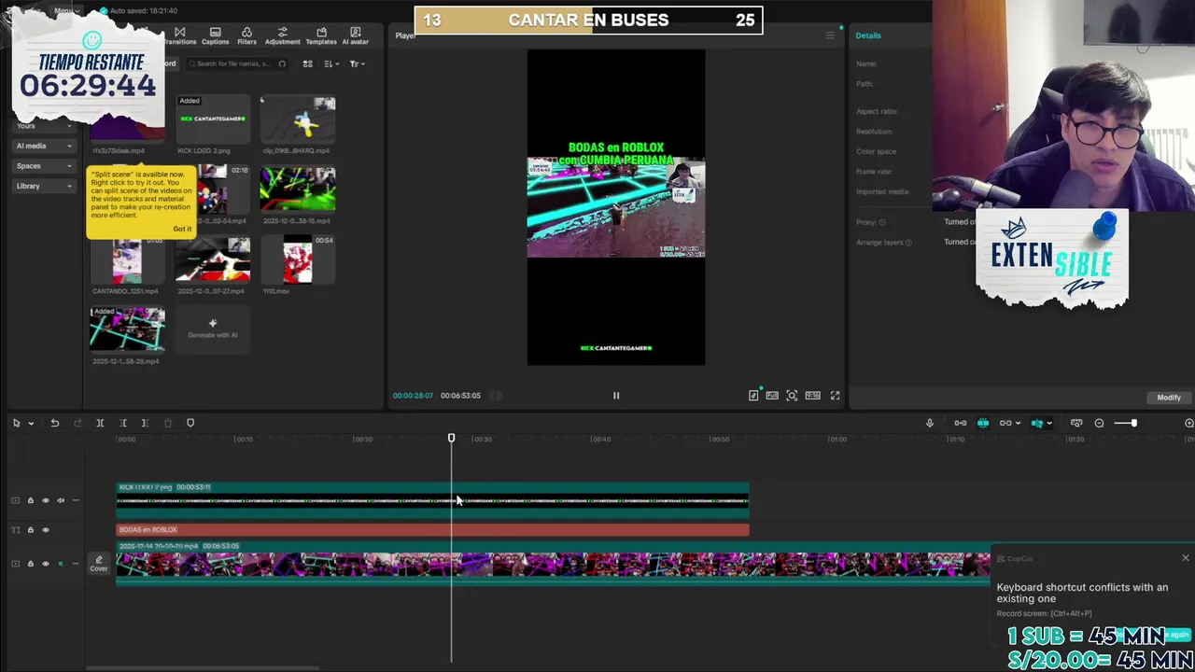Lock the KICK LOGO track
1195x672 pixels.
point(30,501)
